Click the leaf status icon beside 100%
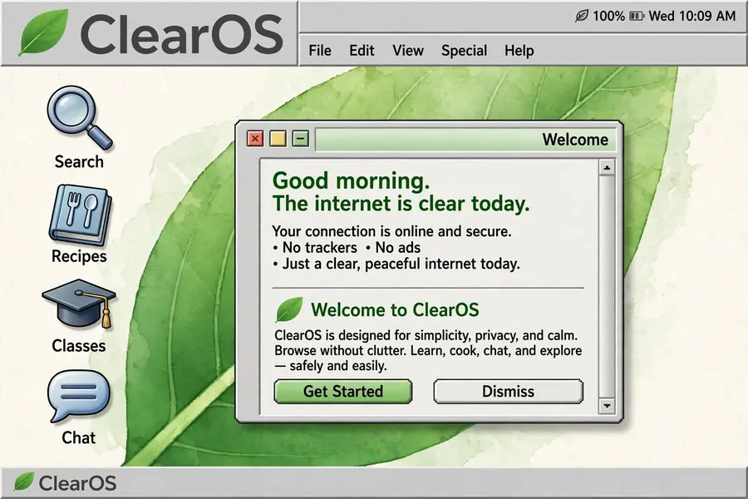 (x=582, y=17)
